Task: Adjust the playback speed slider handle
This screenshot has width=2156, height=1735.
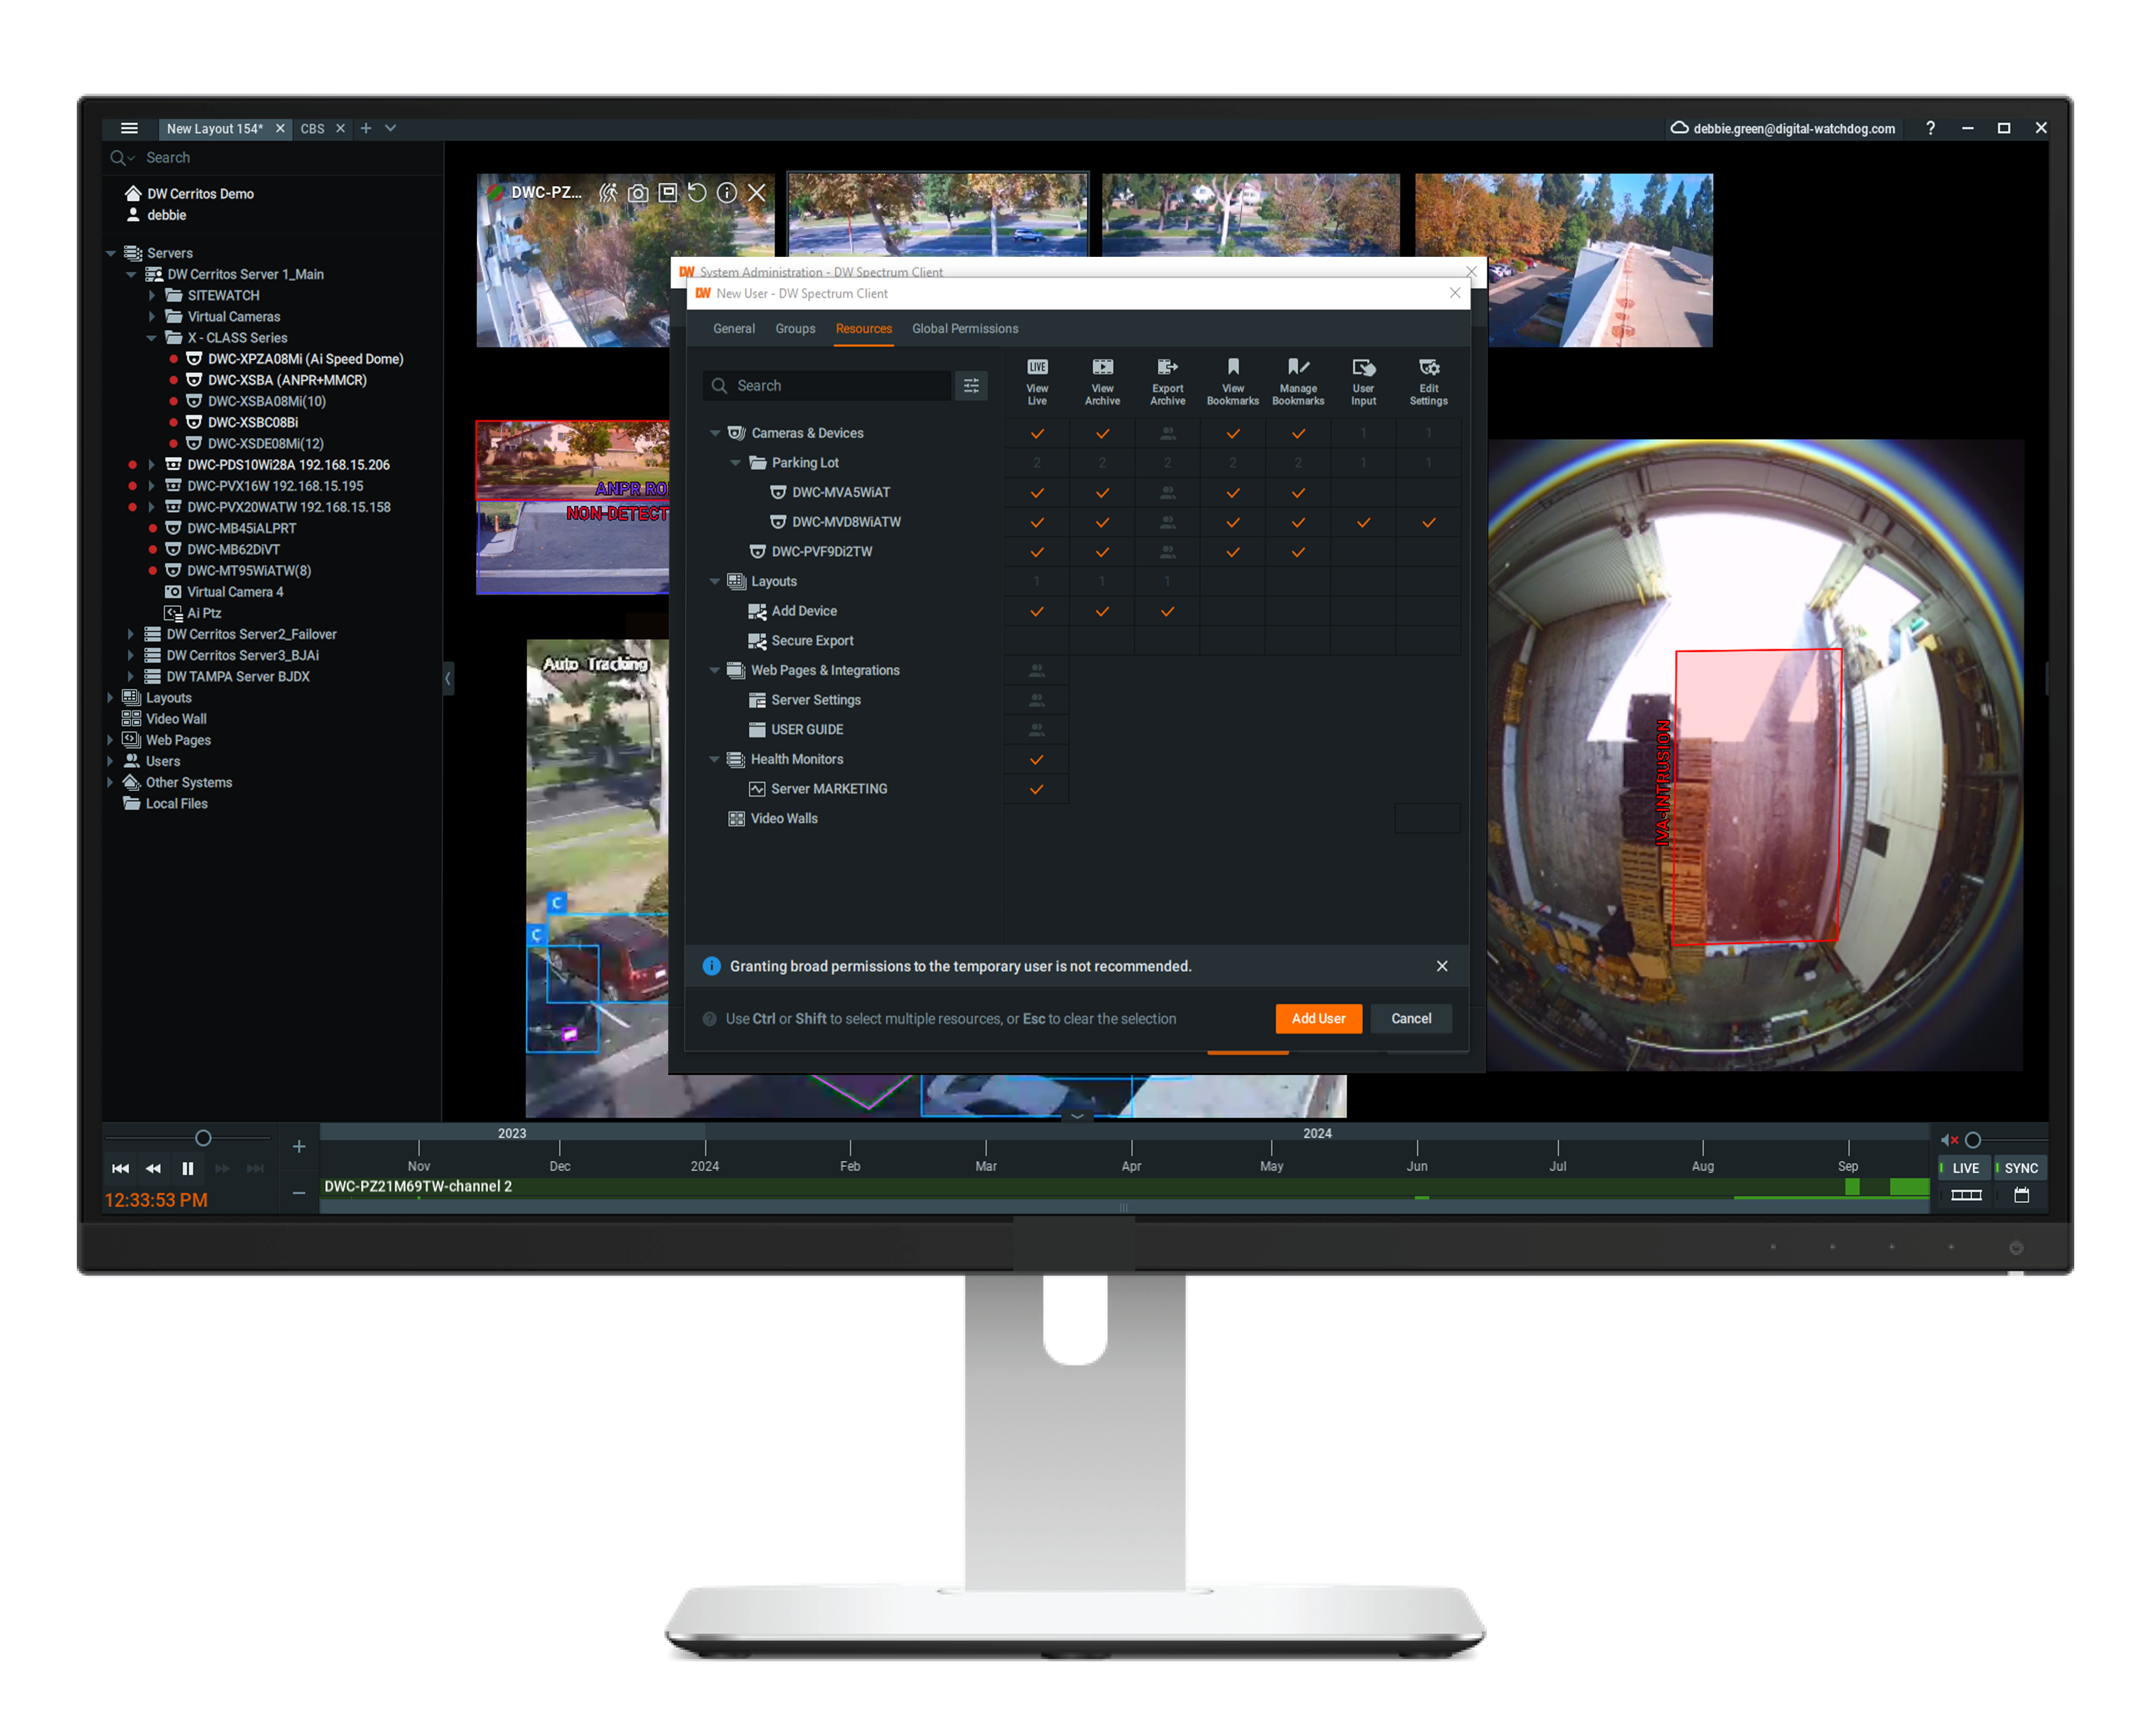Action: (x=203, y=1138)
